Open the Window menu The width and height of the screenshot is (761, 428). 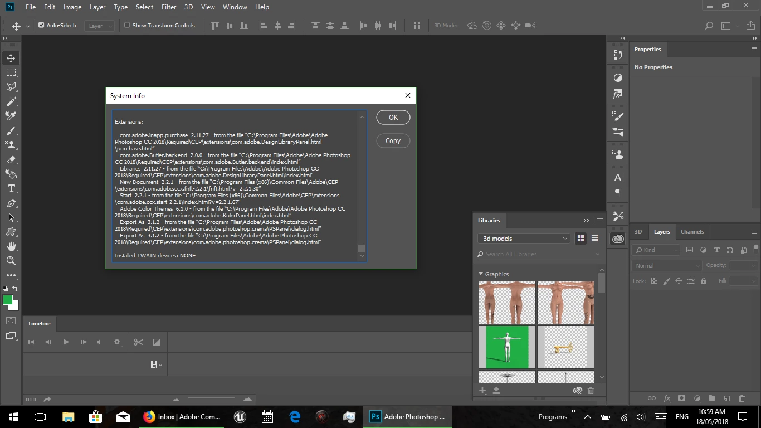point(235,7)
